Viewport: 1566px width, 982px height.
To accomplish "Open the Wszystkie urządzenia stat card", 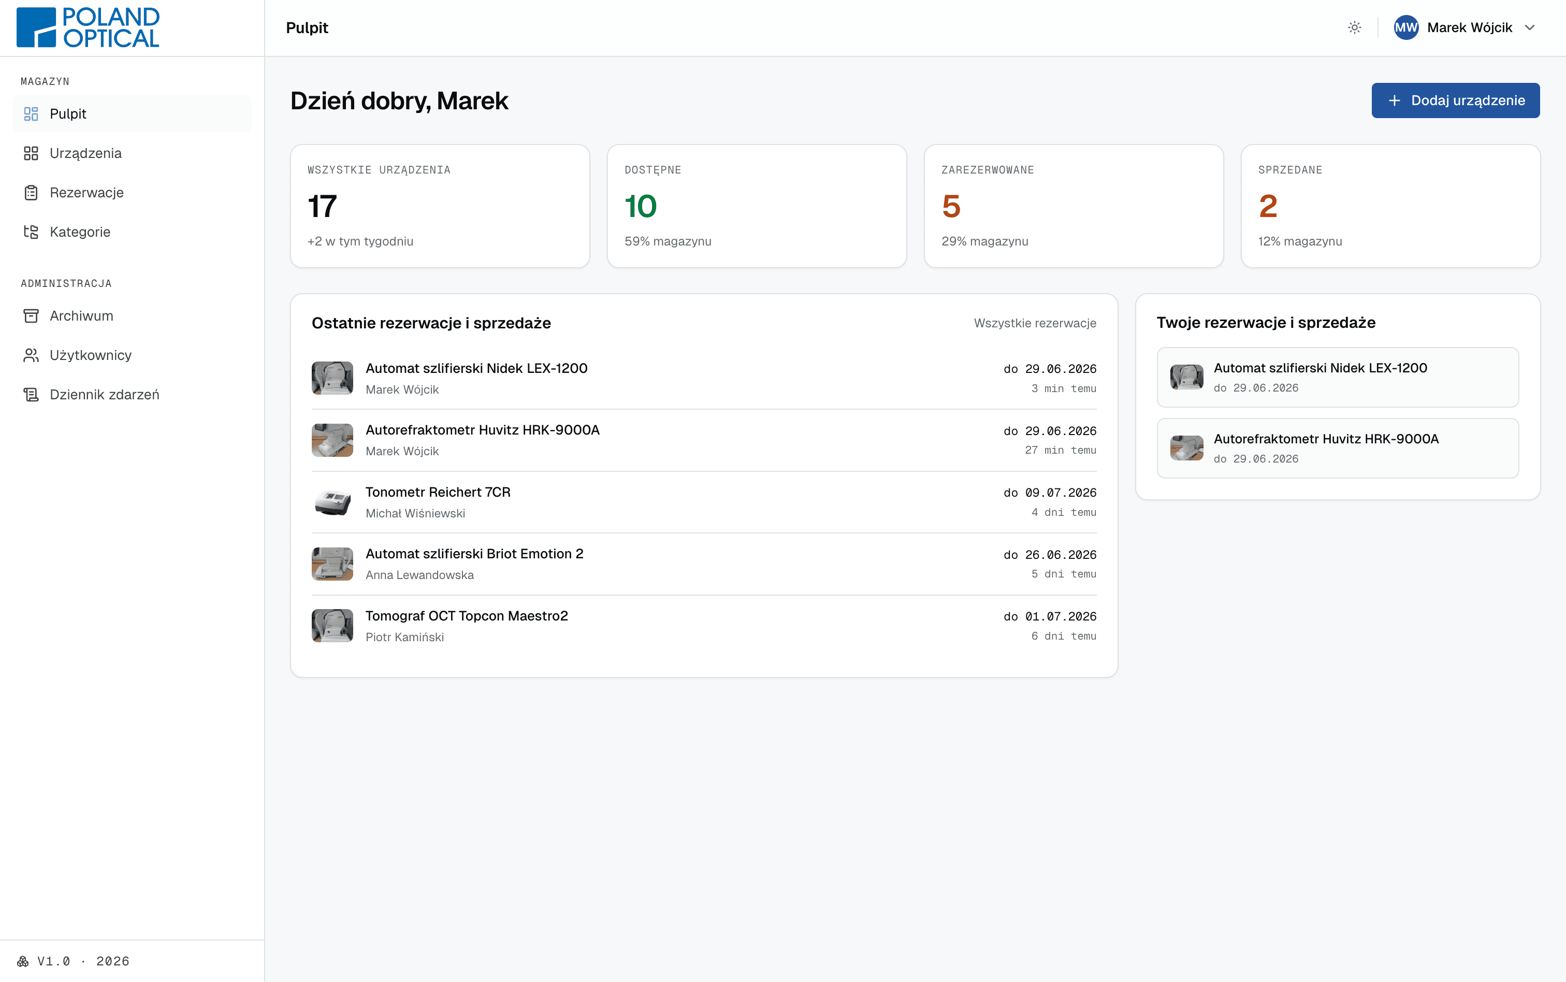I will [x=440, y=206].
